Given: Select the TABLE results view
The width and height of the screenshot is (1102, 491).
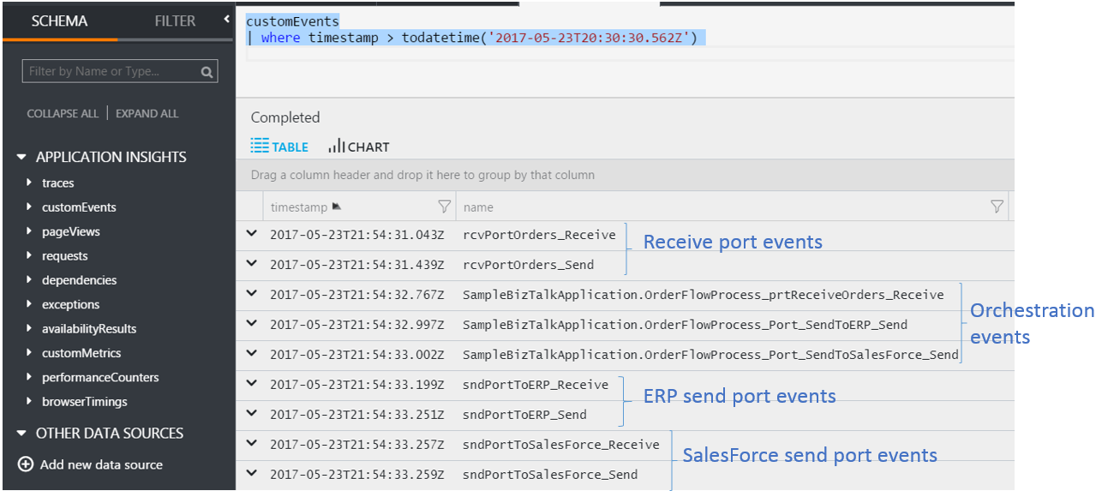Looking at the screenshot, I should tap(279, 147).
